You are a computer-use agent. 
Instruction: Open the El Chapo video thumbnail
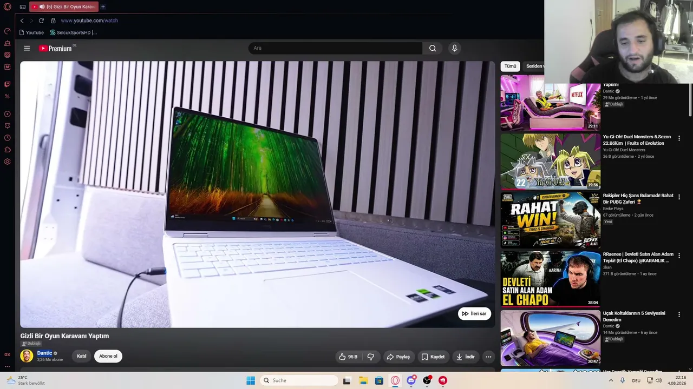[x=550, y=279]
